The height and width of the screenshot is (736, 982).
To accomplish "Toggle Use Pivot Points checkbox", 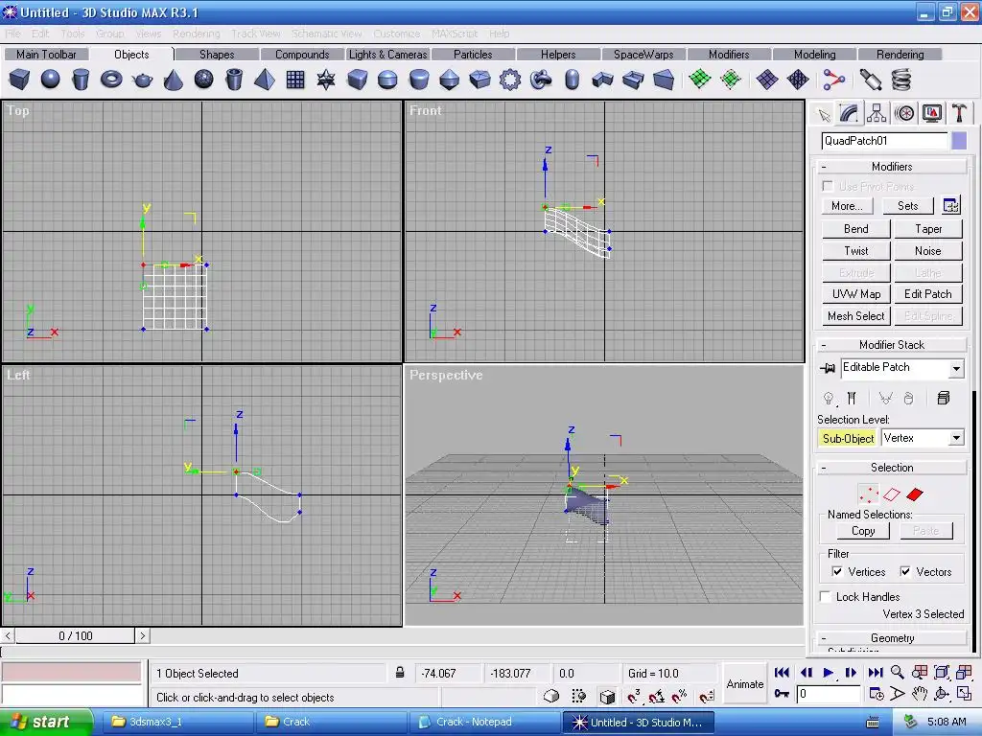I will [x=828, y=186].
